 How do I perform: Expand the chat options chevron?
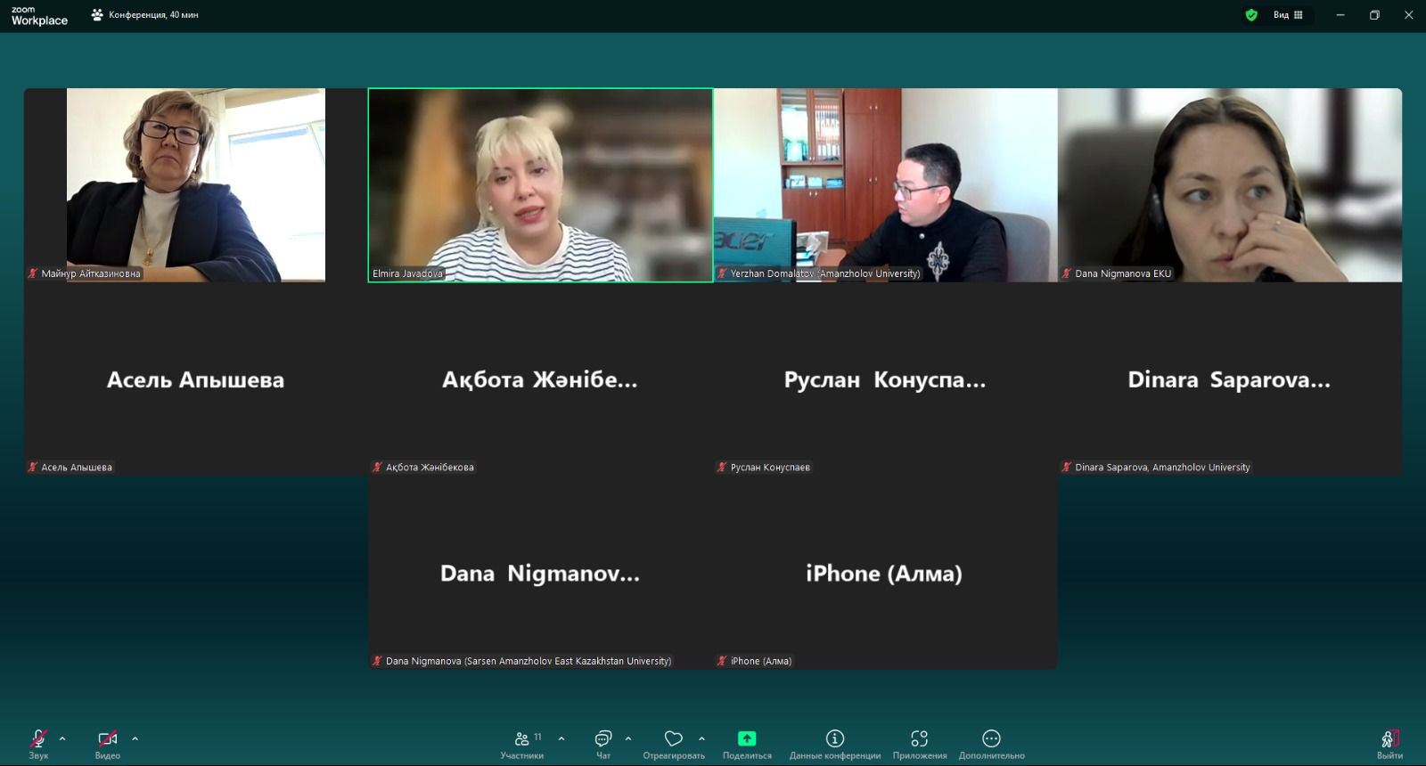[628, 738]
